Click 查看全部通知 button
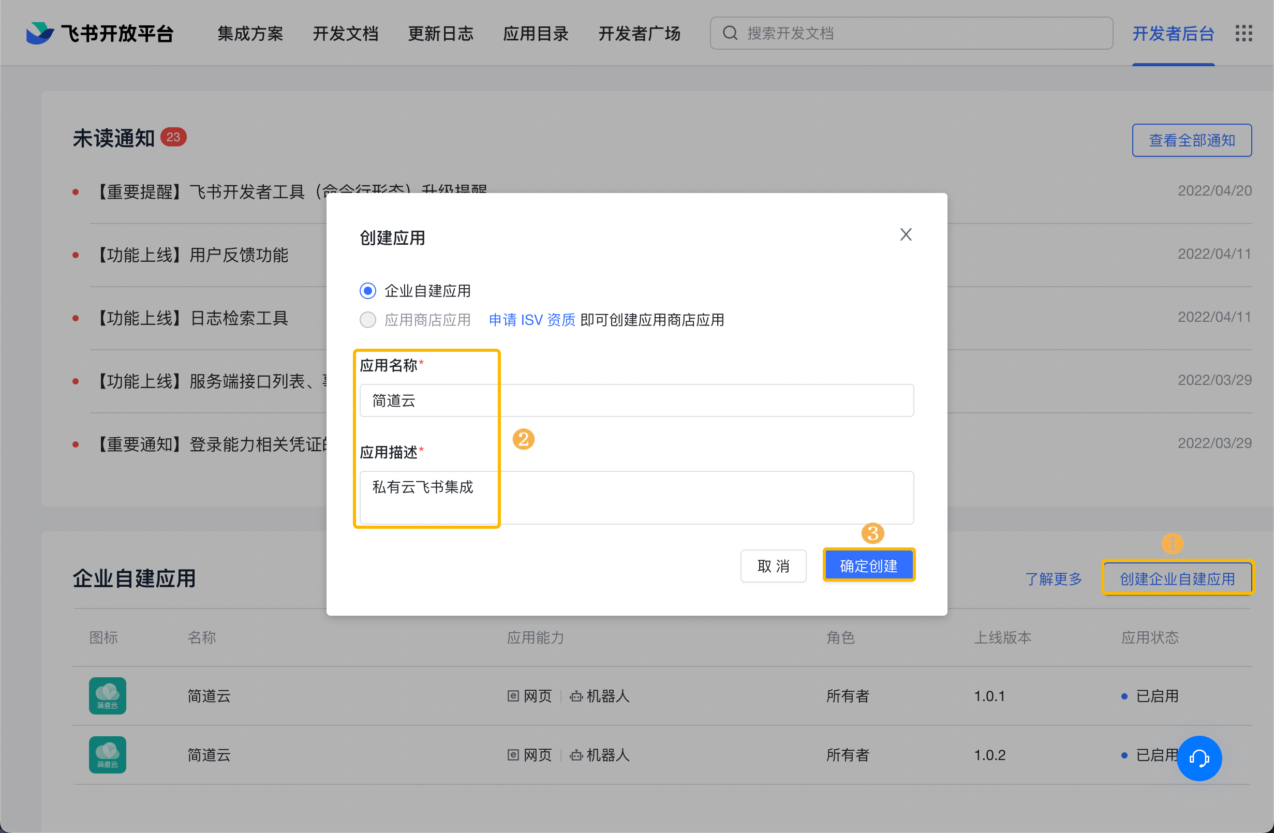This screenshot has height=833, width=1274. click(1192, 140)
